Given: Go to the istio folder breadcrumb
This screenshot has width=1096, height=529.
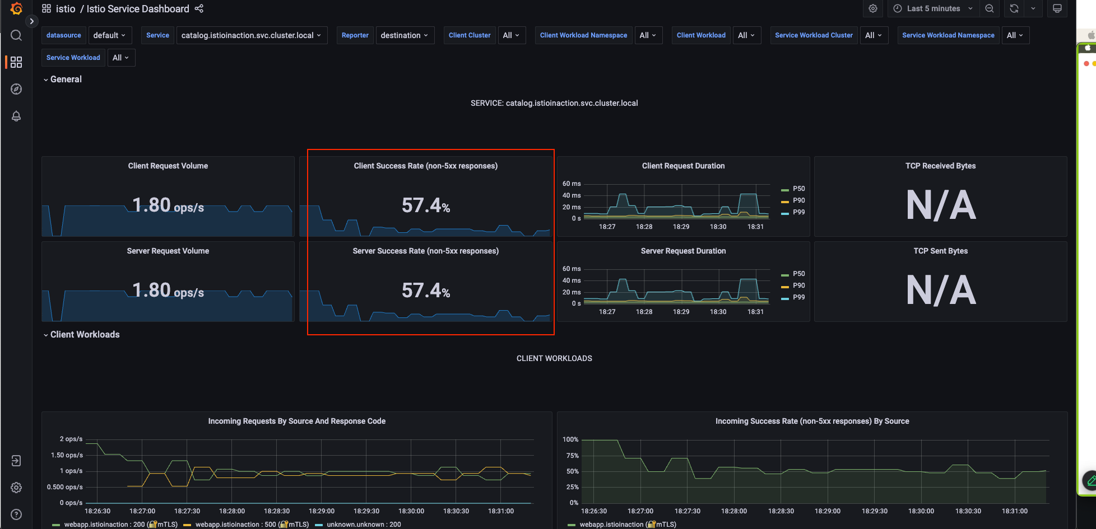Looking at the screenshot, I should tap(66, 9).
